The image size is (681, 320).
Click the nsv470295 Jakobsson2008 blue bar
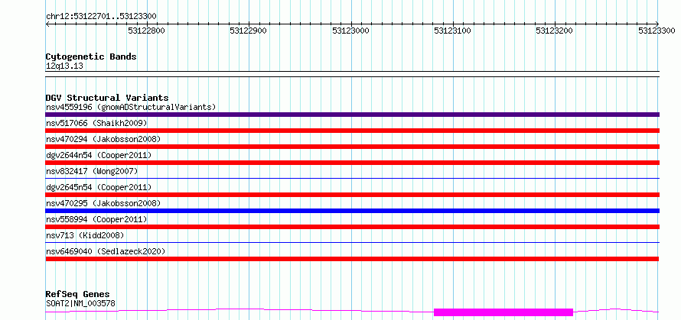(x=352, y=211)
